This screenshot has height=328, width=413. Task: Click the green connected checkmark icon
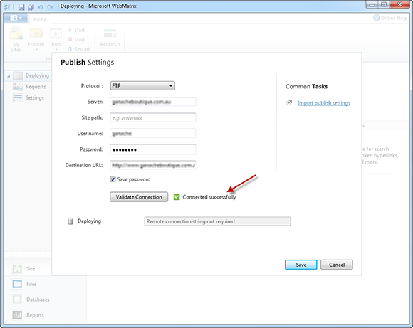[177, 197]
